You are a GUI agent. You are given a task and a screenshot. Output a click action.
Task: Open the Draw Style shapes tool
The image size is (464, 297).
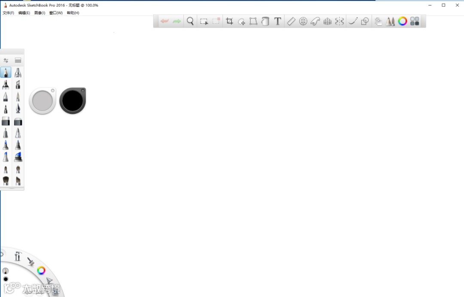365,21
